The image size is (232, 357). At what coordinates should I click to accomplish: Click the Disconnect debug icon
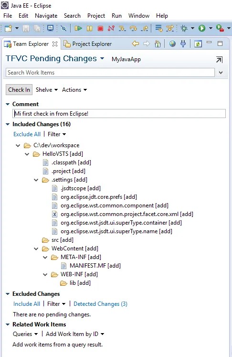point(111,28)
